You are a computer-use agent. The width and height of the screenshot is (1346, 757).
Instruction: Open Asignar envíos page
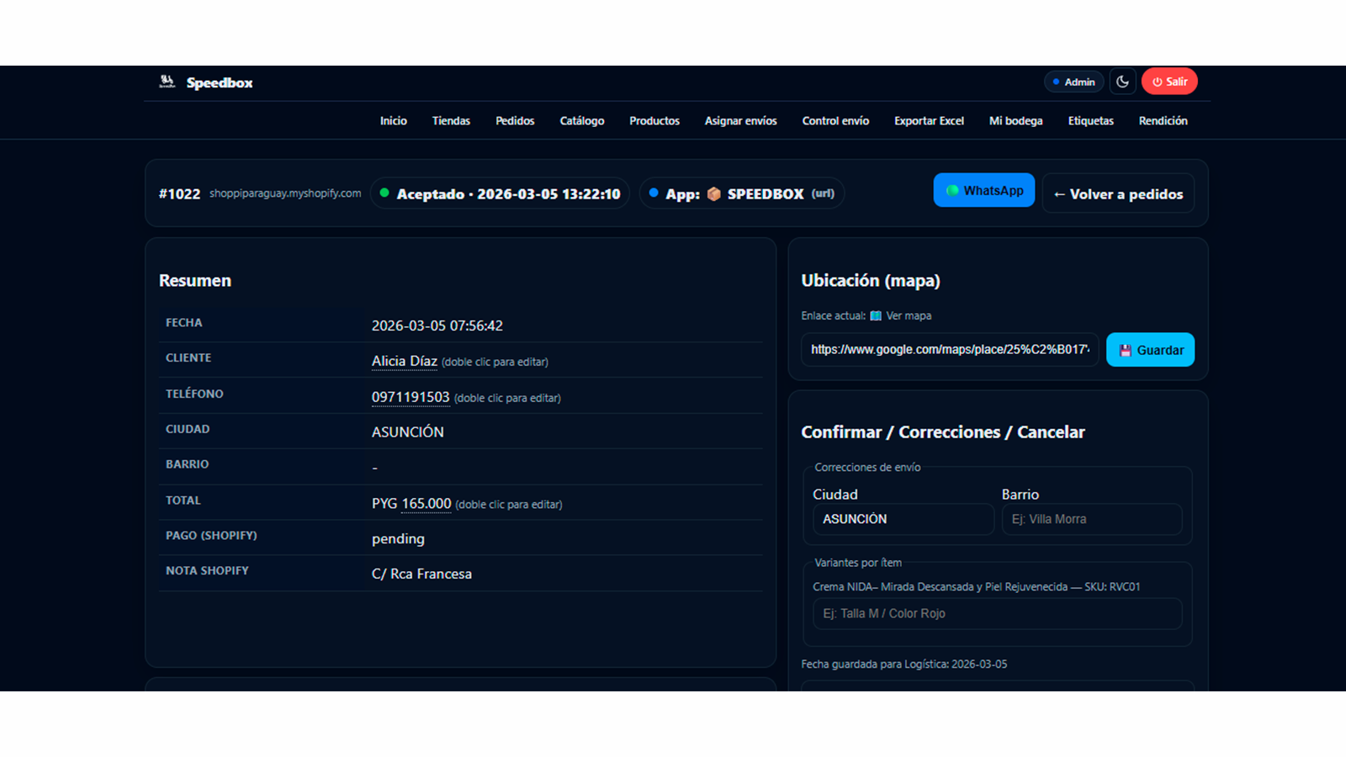click(741, 121)
